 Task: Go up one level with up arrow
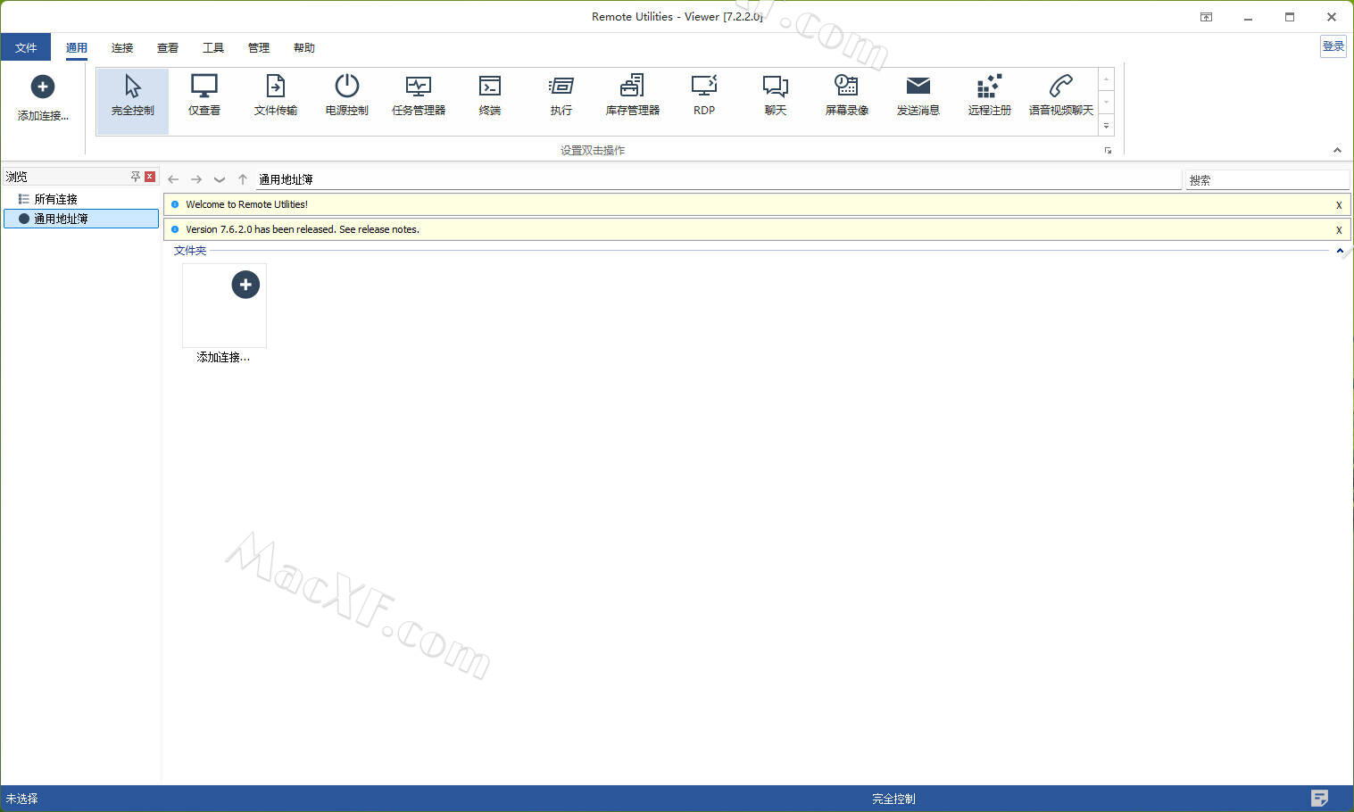coord(243,179)
